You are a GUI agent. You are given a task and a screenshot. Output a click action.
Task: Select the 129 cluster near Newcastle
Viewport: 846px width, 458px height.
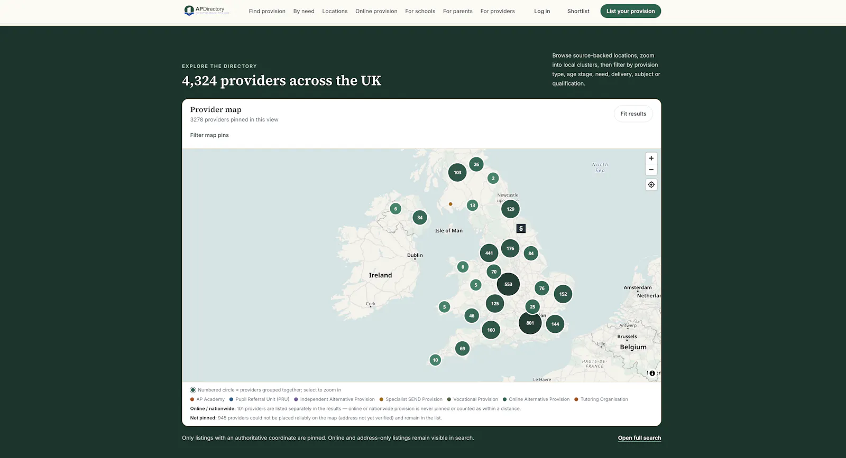pyautogui.click(x=510, y=209)
